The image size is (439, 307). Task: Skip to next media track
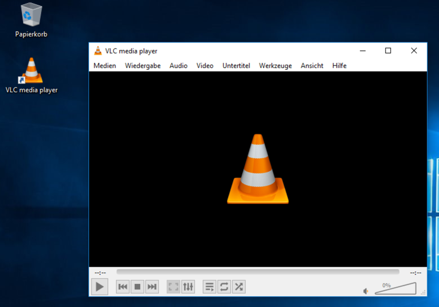click(x=152, y=287)
